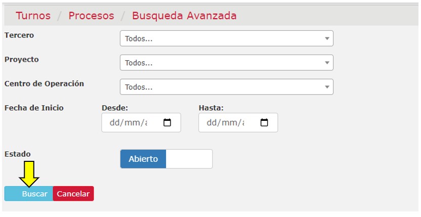Expand Centro de Operación combo box

pyautogui.click(x=227, y=86)
